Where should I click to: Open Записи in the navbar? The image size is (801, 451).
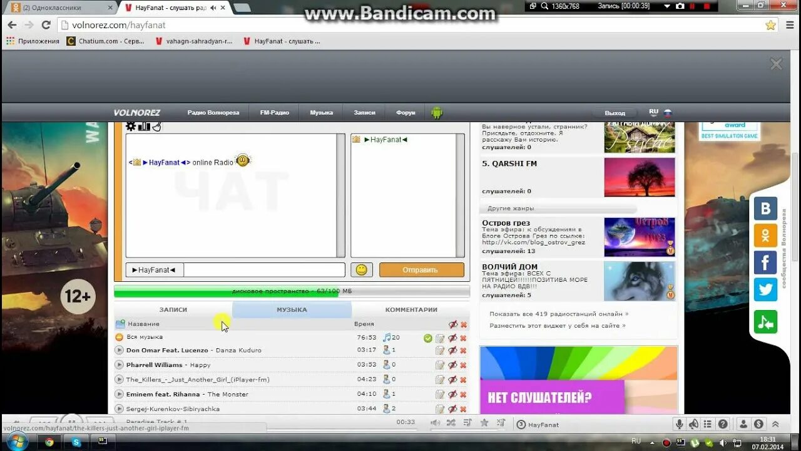365,113
